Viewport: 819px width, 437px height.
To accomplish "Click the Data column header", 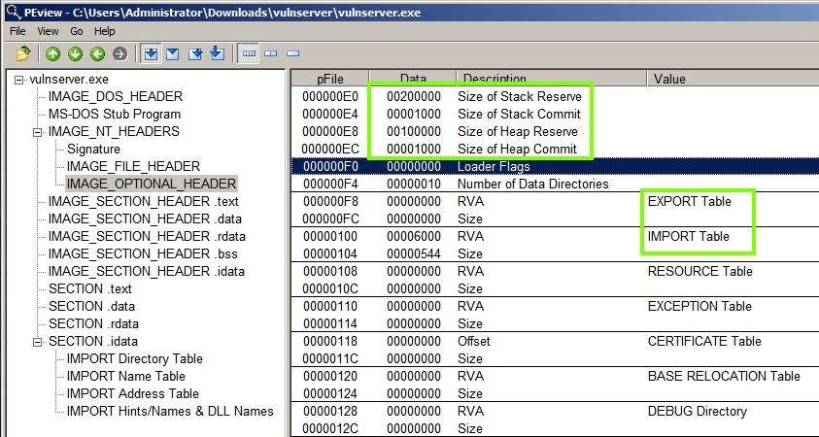I will pos(413,79).
